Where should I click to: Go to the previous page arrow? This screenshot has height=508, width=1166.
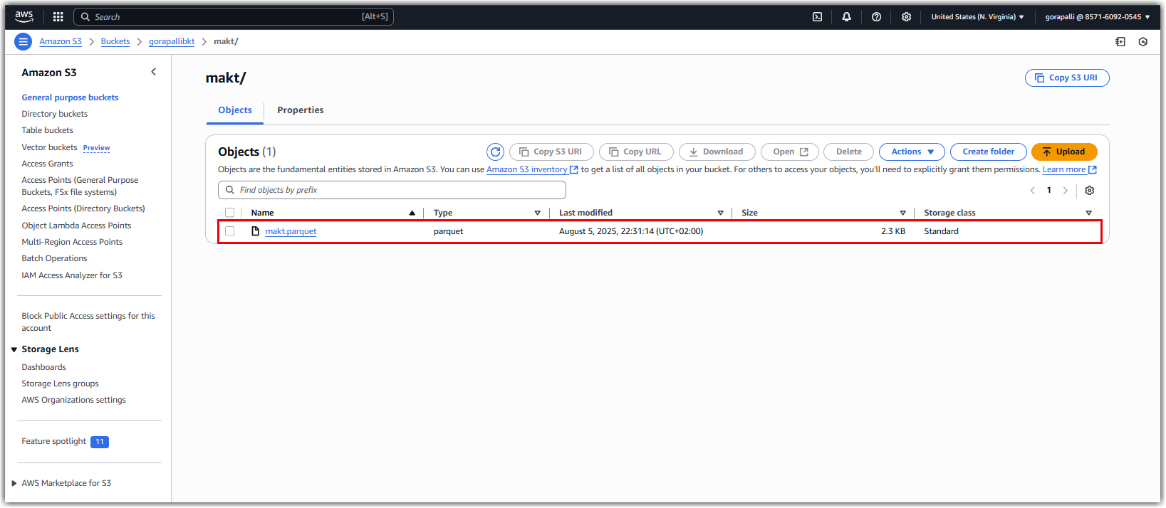(1033, 190)
